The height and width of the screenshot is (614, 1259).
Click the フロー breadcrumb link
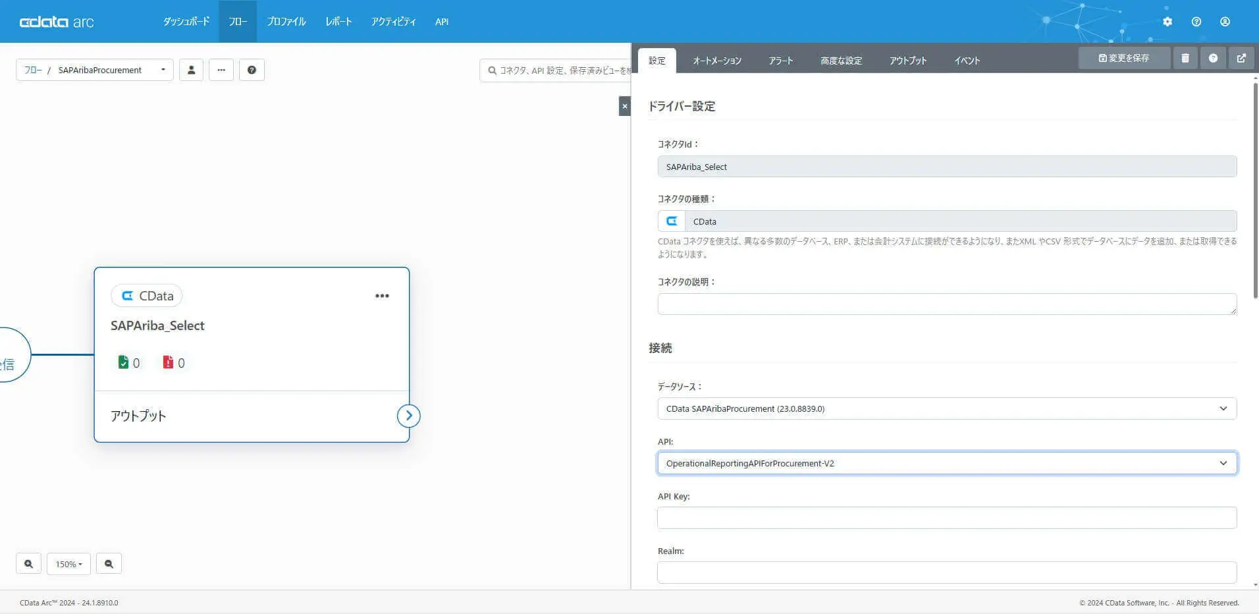pyautogui.click(x=33, y=70)
